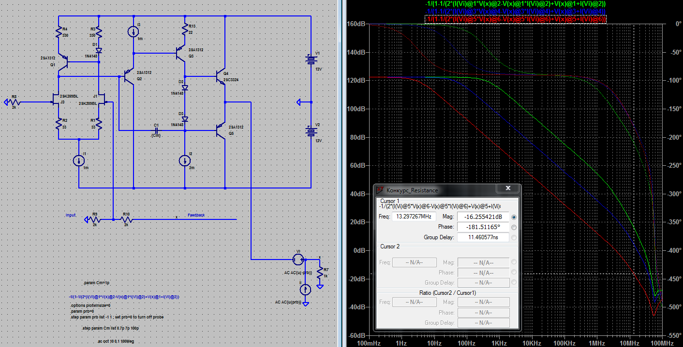
Task: Click diode D3 symbol
Action: pos(185,118)
